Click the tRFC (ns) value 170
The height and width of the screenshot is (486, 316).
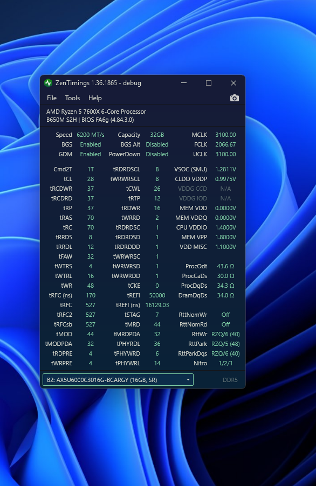pyautogui.click(x=91, y=295)
